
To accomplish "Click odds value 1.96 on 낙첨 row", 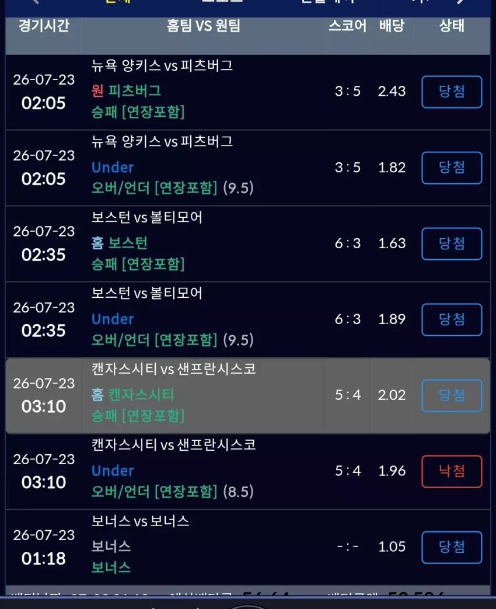I will click(392, 471).
